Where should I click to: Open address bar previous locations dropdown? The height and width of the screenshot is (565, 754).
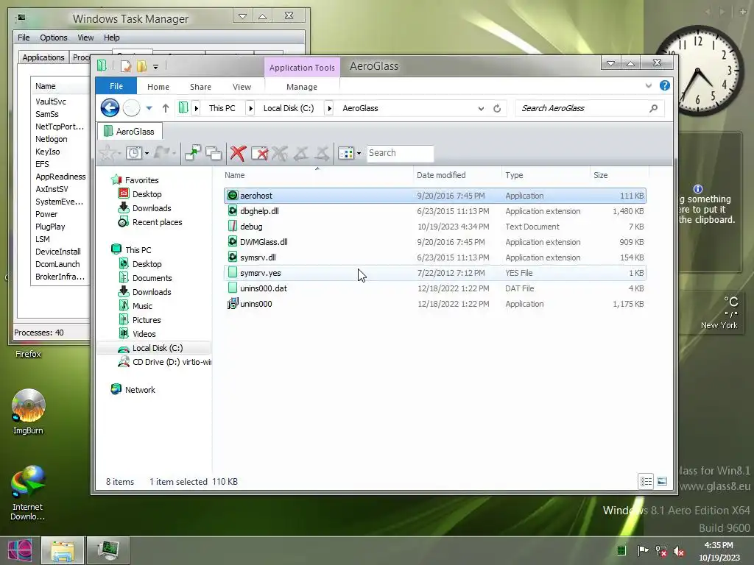[x=481, y=109]
